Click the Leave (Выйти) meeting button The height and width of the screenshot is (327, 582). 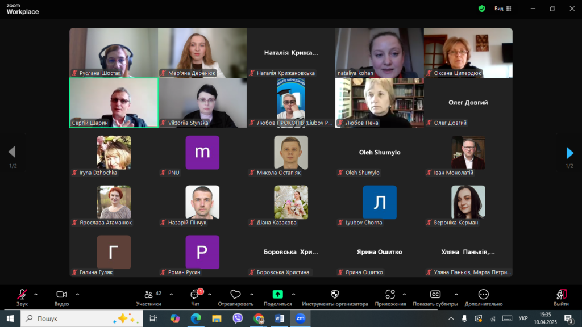[x=561, y=296]
